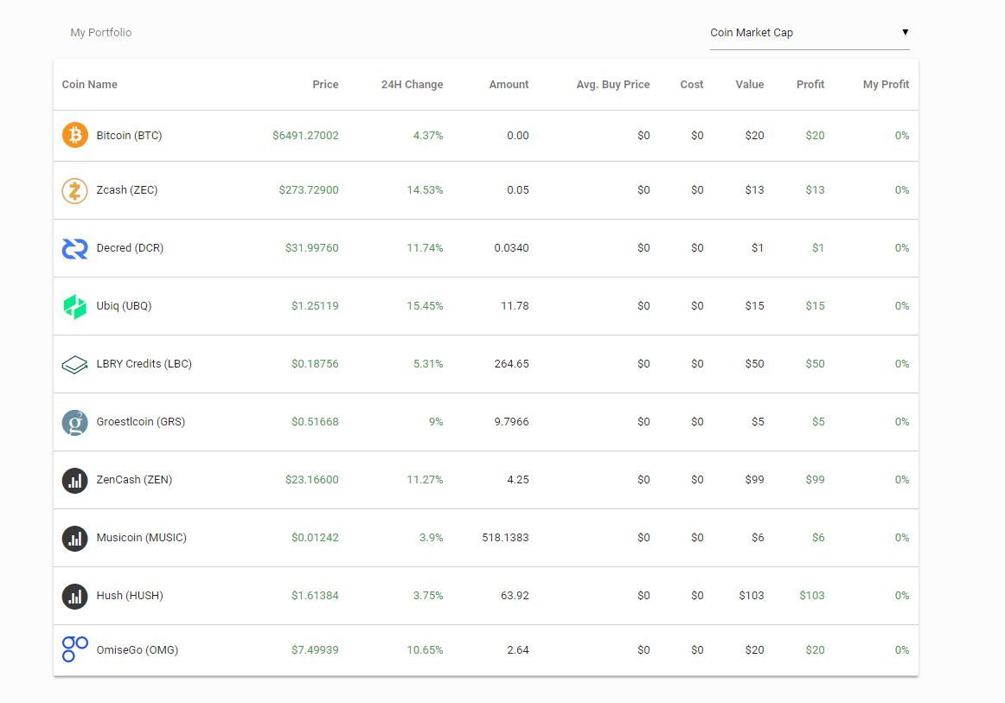
Task: Sort by Price column header
Action: pyautogui.click(x=325, y=85)
